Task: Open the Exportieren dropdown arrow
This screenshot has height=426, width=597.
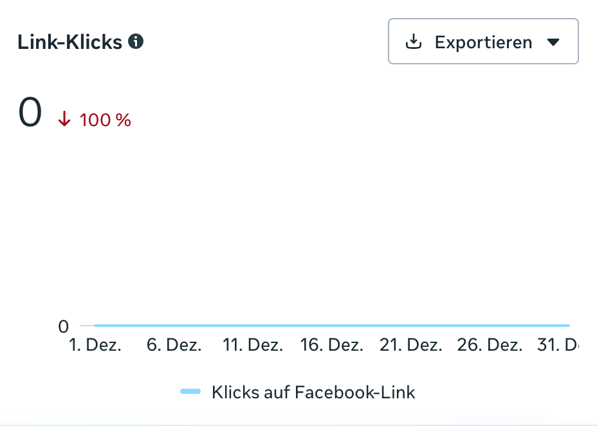Action: click(553, 42)
